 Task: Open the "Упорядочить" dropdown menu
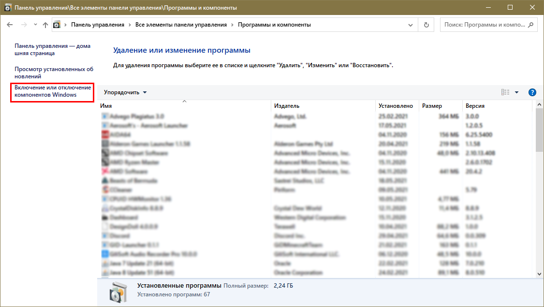(125, 92)
